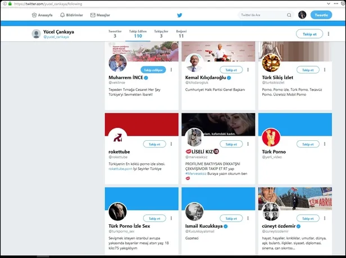Screen dimensions: 346x258
Task: Click the Tweetle button
Action: (x=321, y=15)
